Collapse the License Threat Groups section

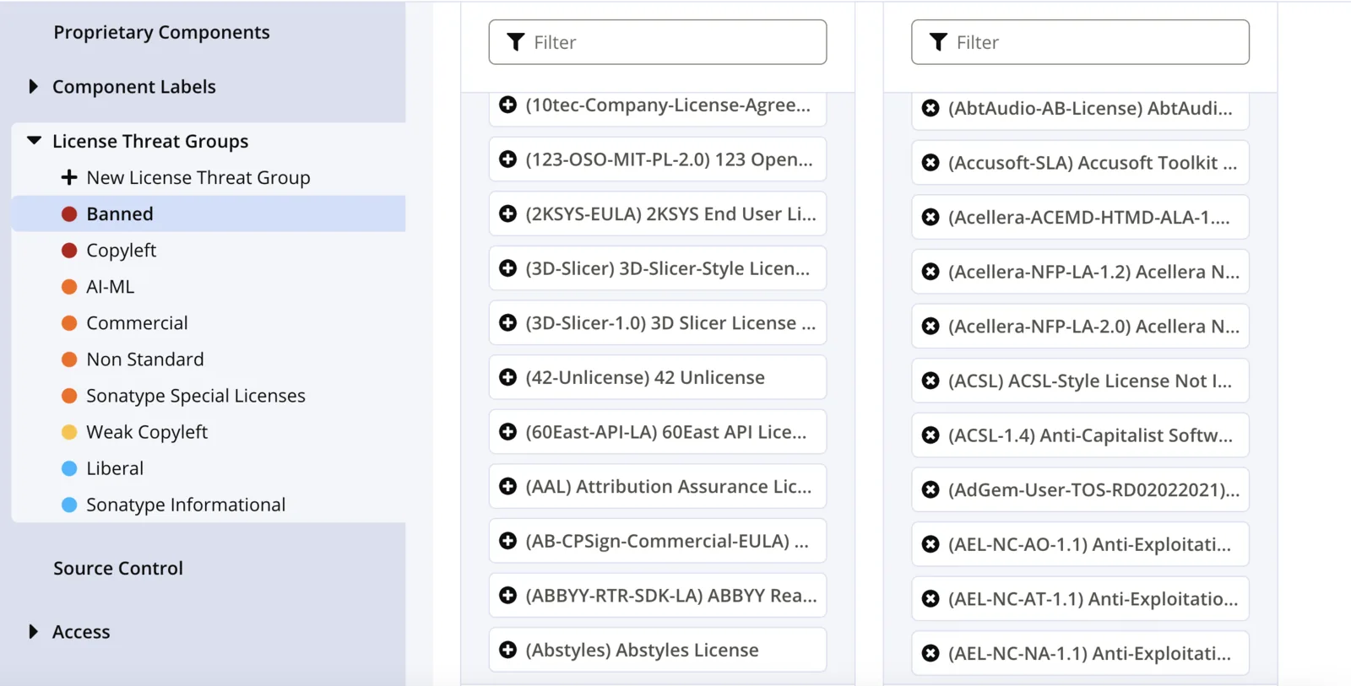pyautogui.click(x=34, y=141)
